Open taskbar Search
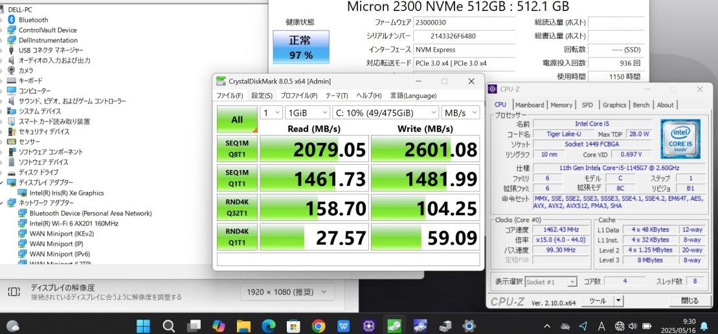Image resolution: width=718 pixels, height=334 pixels. (168, 326)
